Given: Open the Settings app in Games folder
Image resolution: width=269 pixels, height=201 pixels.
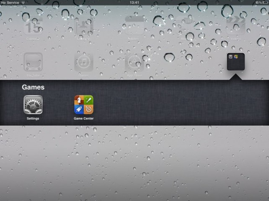Looking at the screenshot, I should click(x=33, y=105).
